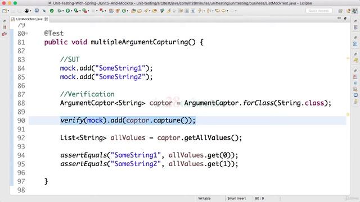Minimize the editor area
Viewport: 360px width, 202px height.
[339, 18]
